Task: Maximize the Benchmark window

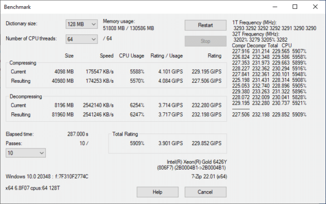Action: coord(295,7)
